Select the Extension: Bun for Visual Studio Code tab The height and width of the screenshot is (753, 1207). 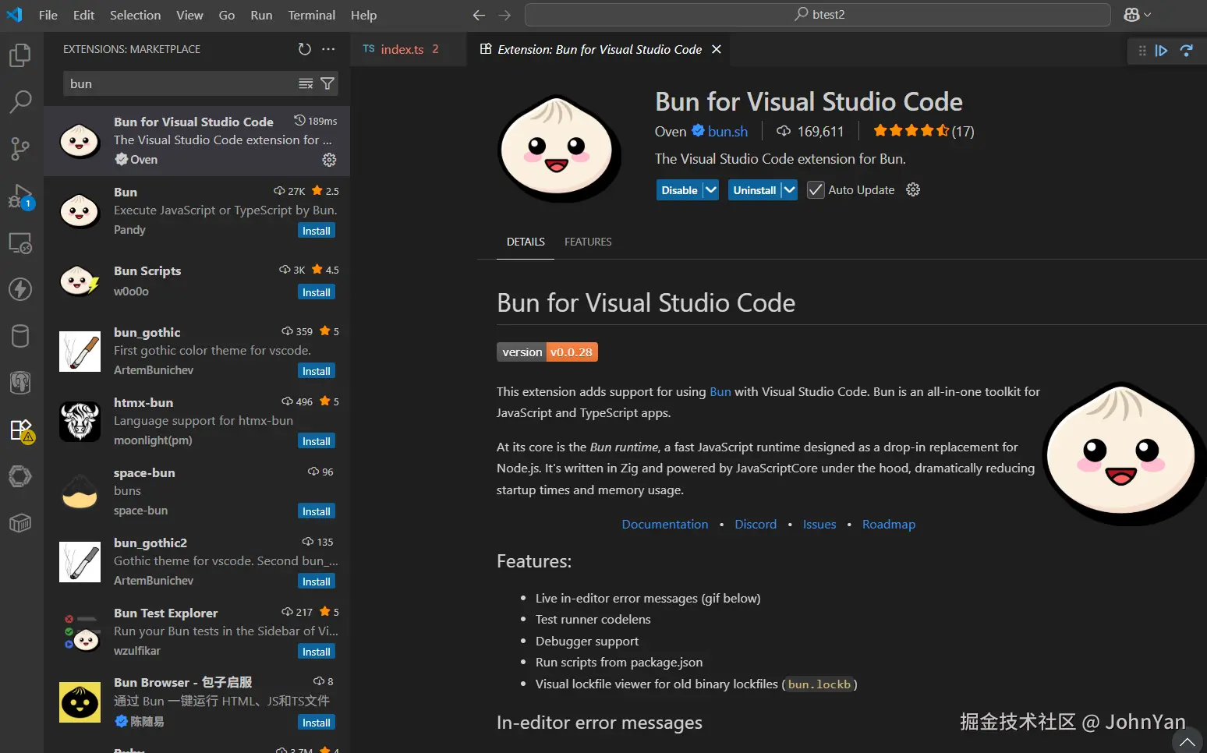600,49
